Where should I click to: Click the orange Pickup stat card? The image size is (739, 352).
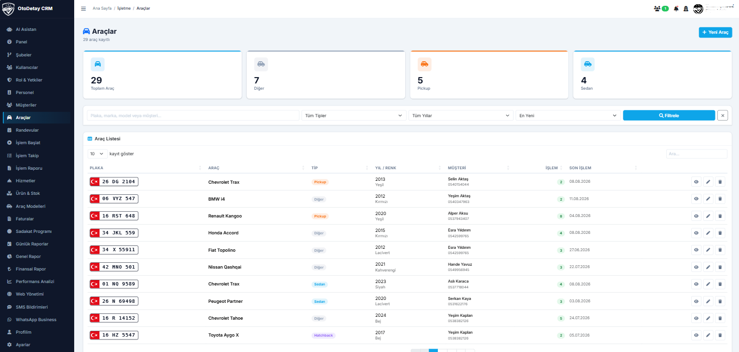pos(489,75)
